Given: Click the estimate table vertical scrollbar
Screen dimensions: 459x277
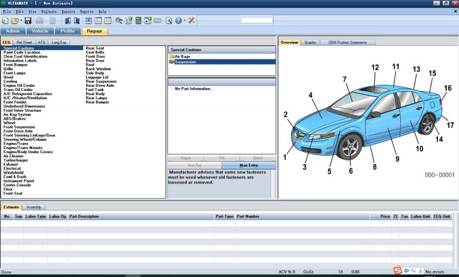Looking at the screenshot, I should pos(455,240).
